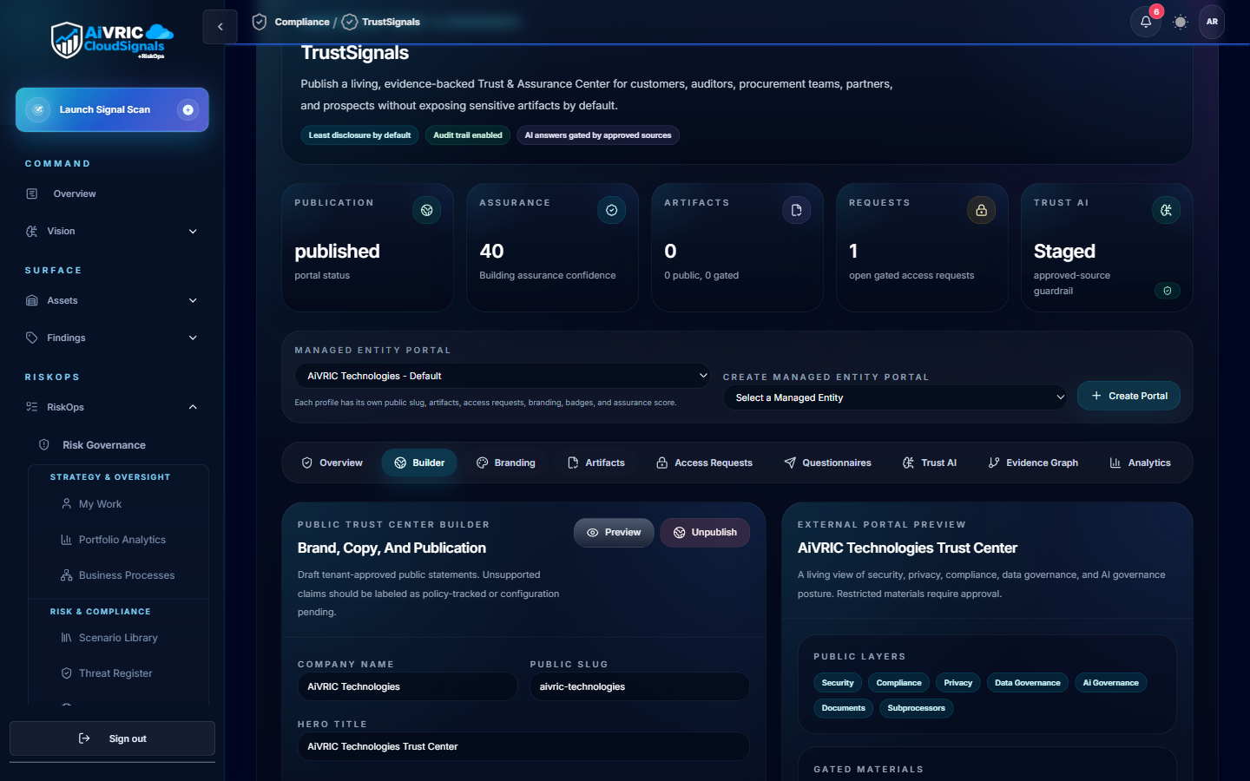Expand the Vision menu chevron
Screen dimensions: 1250x781
pyautogui.click(x=193, y=231)
